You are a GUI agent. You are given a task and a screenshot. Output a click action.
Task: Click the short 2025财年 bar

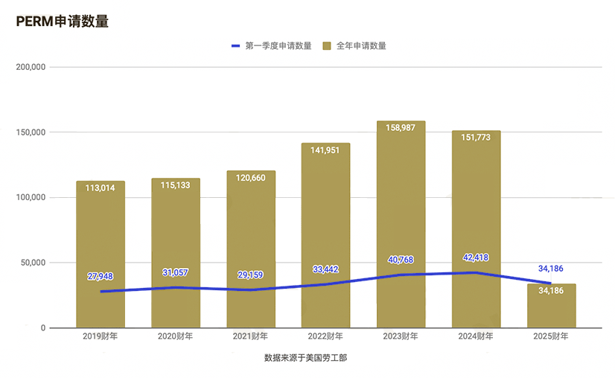click(x=551, y=309)
